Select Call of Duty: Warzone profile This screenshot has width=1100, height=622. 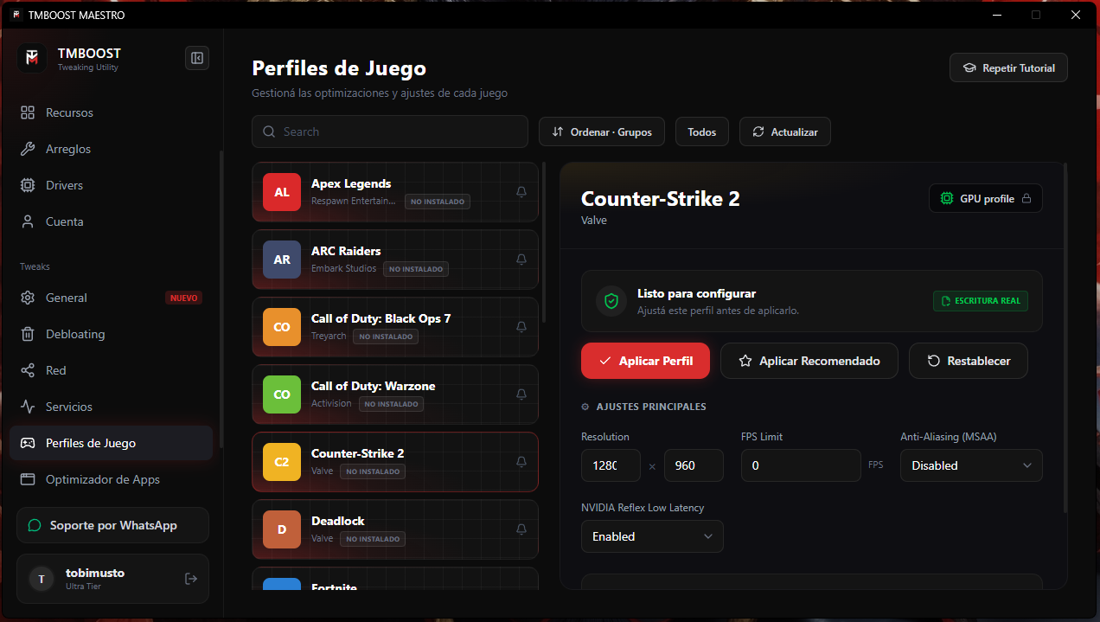(x=395, y=394)
